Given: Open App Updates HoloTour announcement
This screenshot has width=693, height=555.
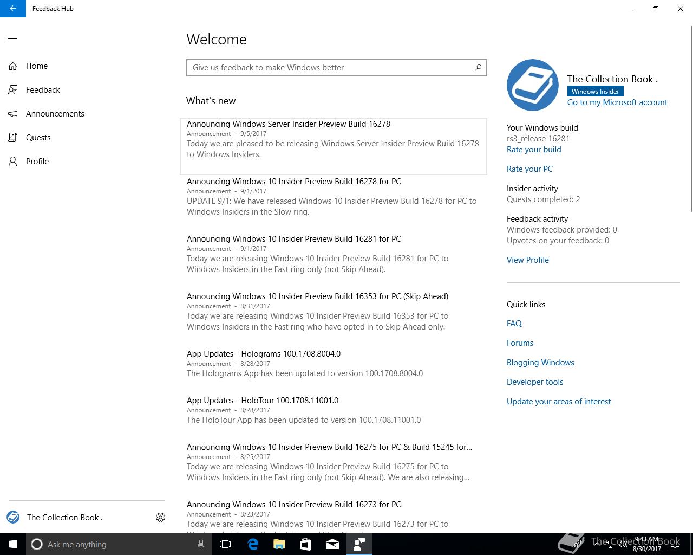Looking at the screenshot, I should 334,410.
